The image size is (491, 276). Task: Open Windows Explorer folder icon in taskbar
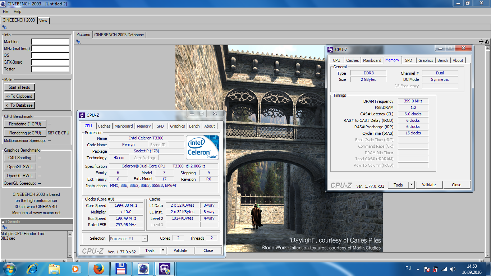54,269
